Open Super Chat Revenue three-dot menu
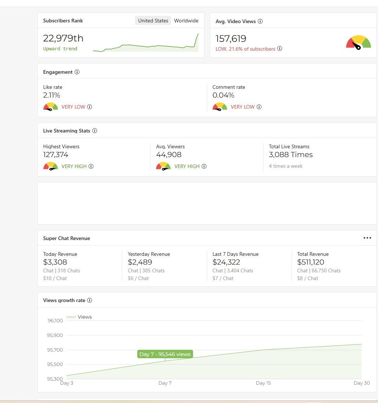Viewport: 378px width, 403px height. pos(367,238)
